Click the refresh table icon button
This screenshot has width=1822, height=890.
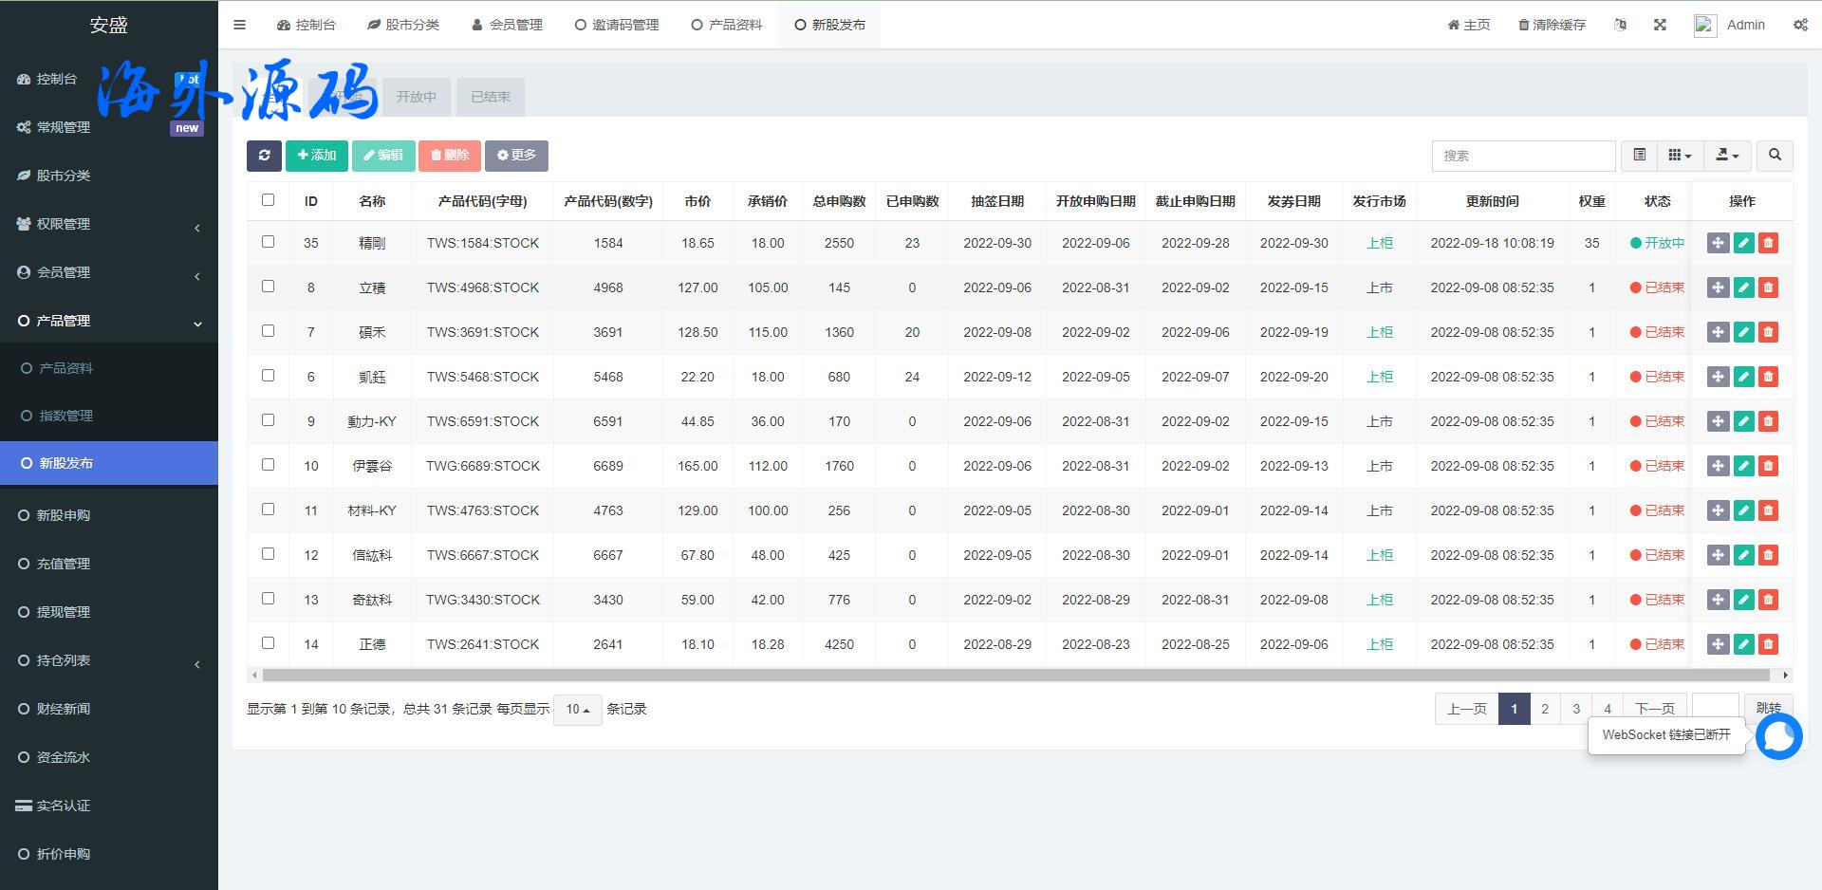tap(264, 156)
